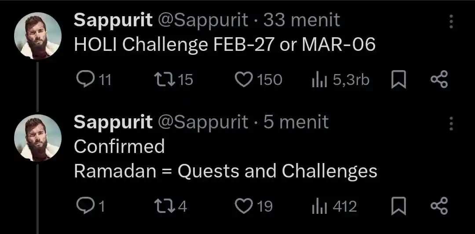Viewport: 475px width, 234px height.
Task: Open more options for the HOLI tweet
Action: (x=451, y=21)
